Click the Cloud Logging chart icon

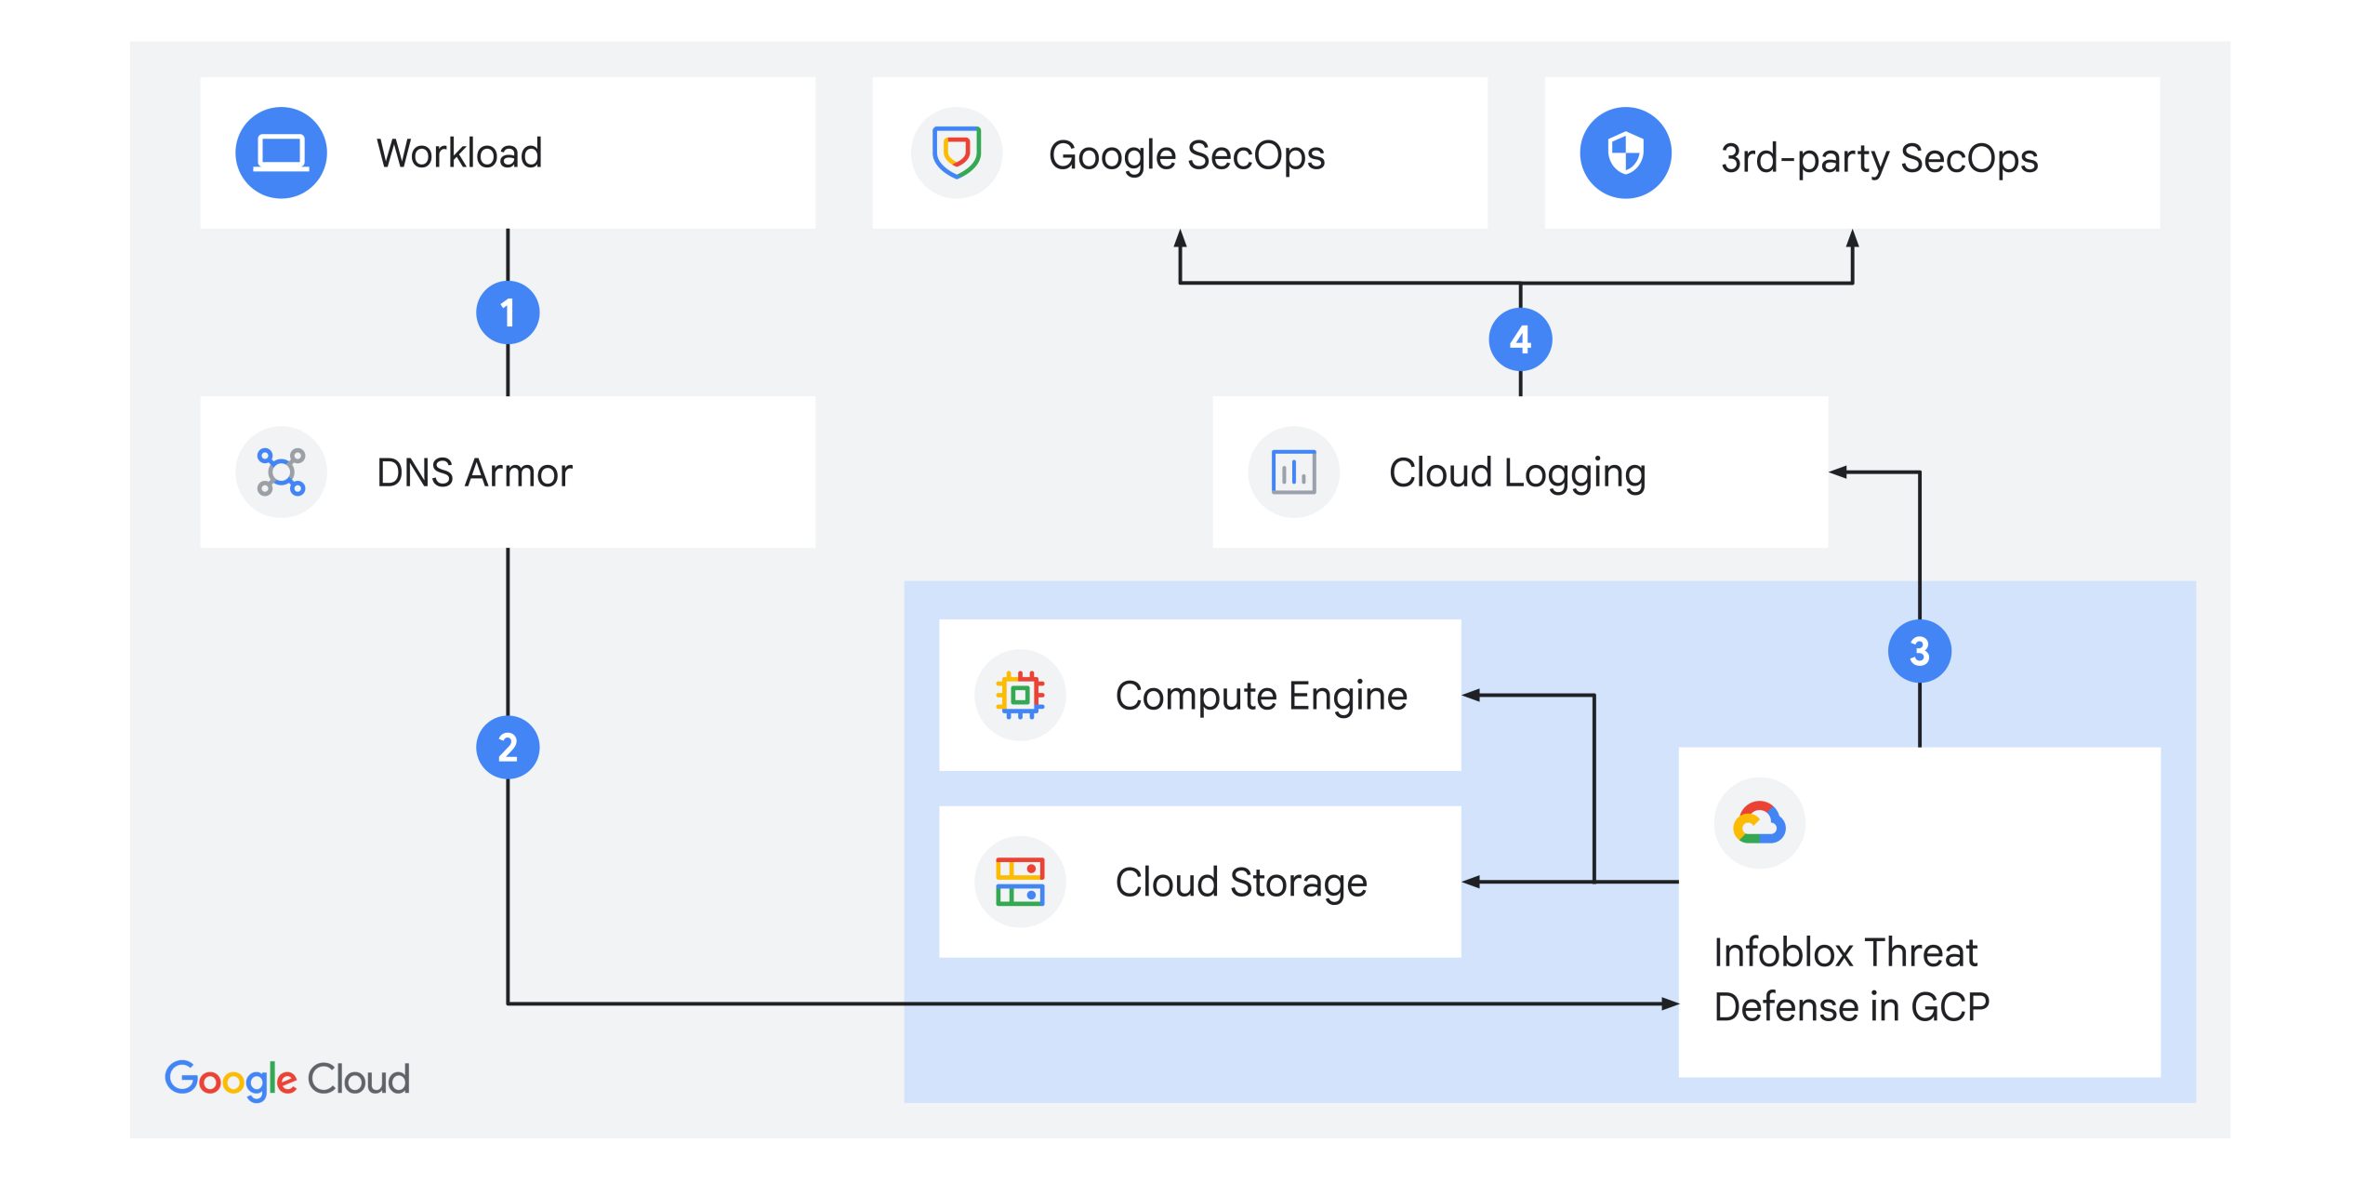pos(1293,472)
